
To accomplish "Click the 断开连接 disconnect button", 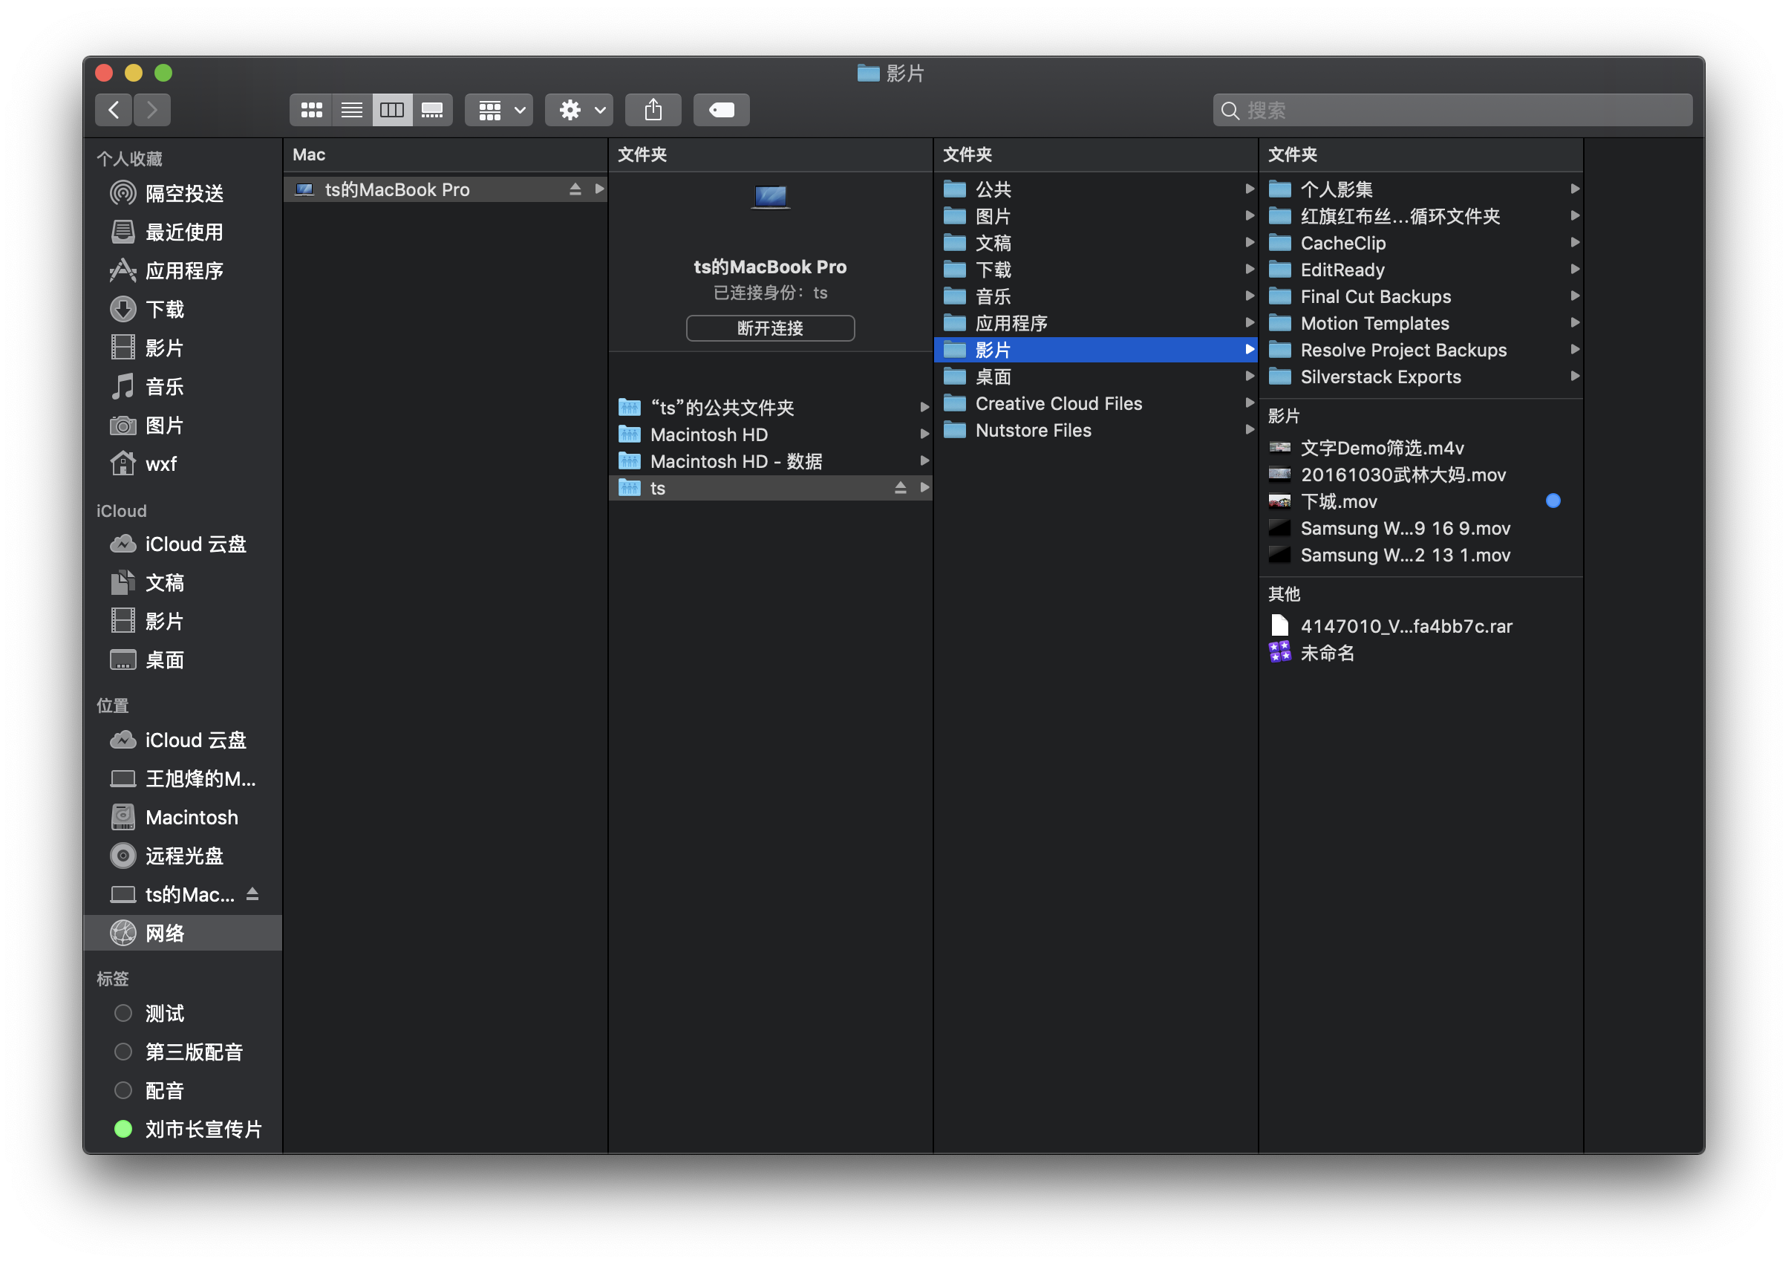I will tap(769, 328).
